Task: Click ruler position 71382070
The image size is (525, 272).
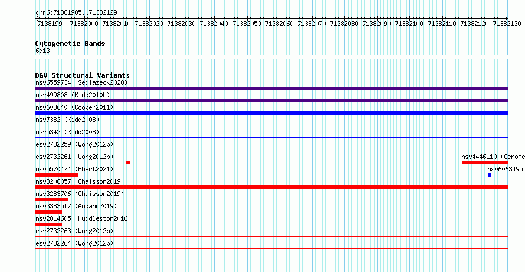Action: point(311,24)
